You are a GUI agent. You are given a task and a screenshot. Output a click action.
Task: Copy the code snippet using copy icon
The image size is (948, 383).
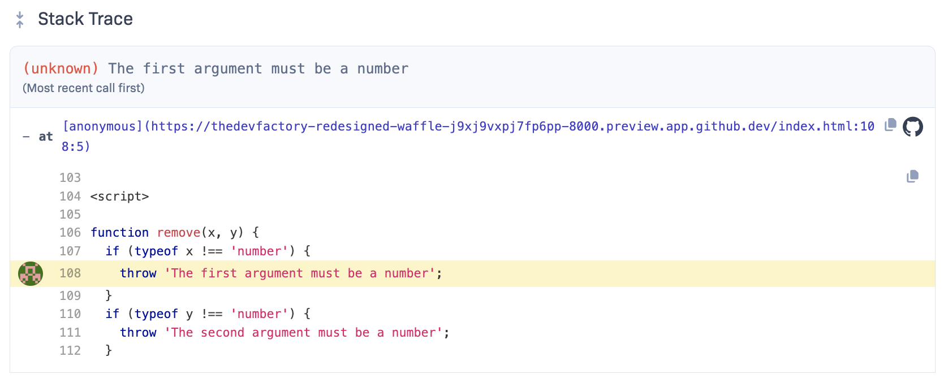point(912,176)
